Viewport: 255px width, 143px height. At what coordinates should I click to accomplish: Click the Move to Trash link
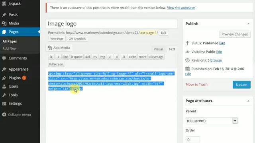[x=196, y=85]
